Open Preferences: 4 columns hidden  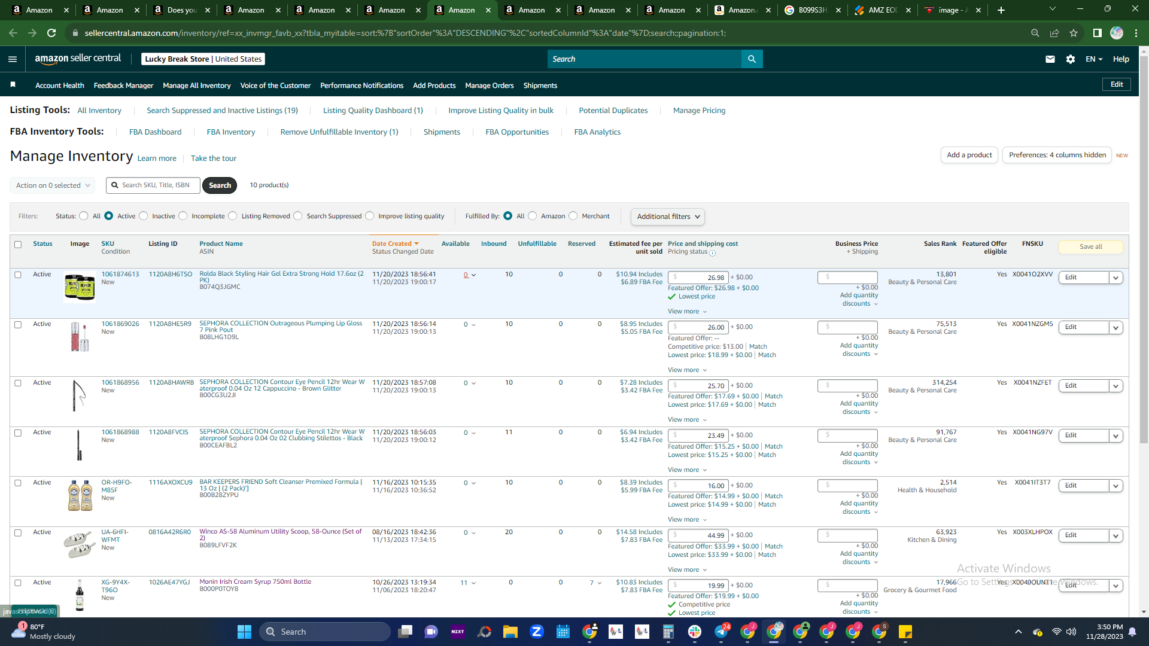pyautogui.click(x=1057, y=155)
